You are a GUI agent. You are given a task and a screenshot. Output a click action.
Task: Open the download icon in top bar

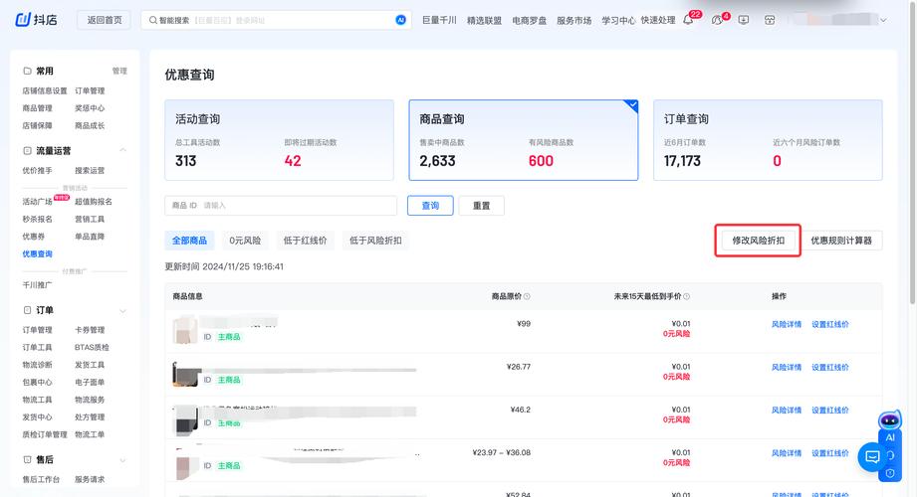[x=743, y=20]
